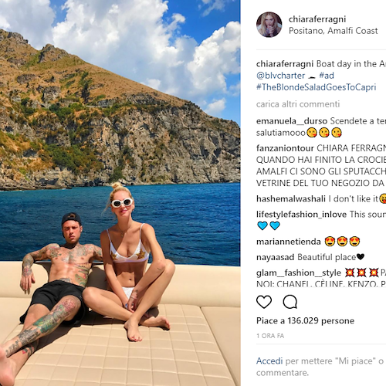This screenshot has height=386, width=386.
Task: Open hashemalwashali commenter profile
Action: (291, 198)
